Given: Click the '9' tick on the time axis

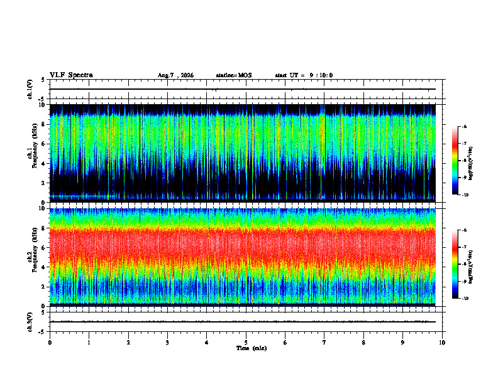Looking at the screenshot, I should click(402, 343).
